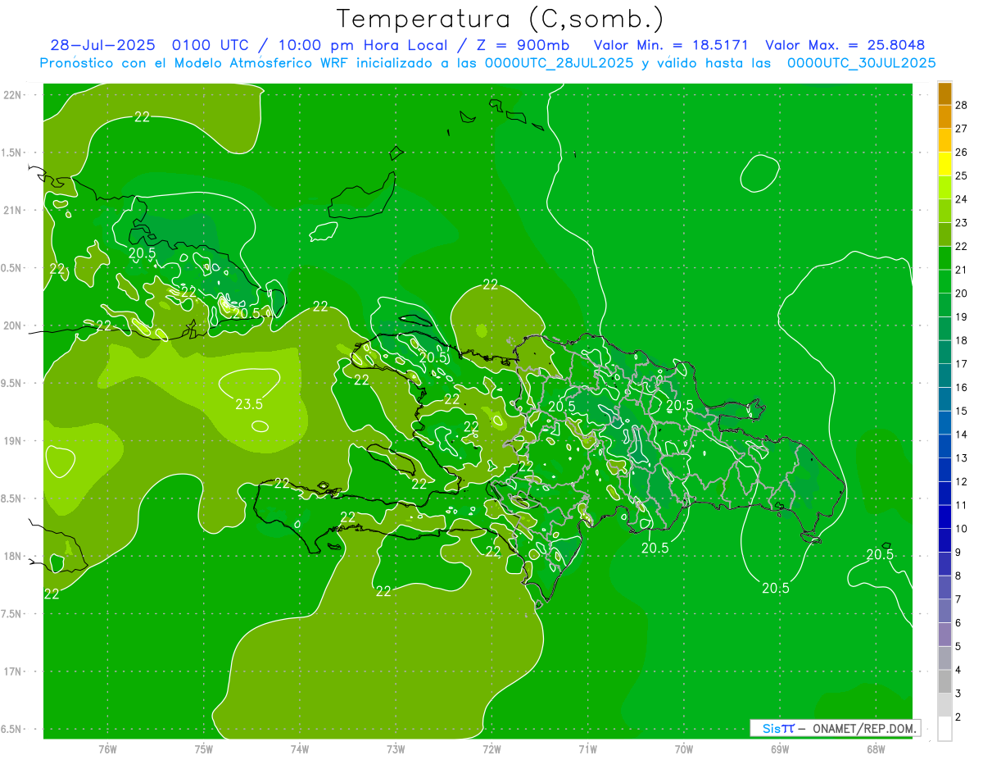Click the "19N" latitude axis label
Viewport: 983px width, 760px height.
pos(11,441)
